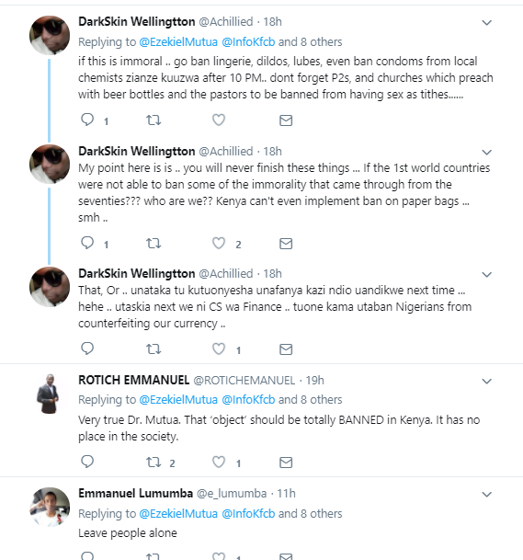Reply to Rotich Emmanuel's tweet
The width and height of the screenshot is (523, 560).
coord(87,462)
